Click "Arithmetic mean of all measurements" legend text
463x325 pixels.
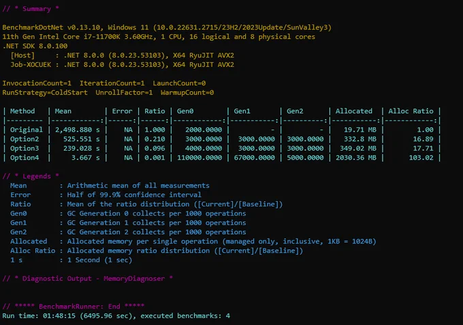click(138, 185)
